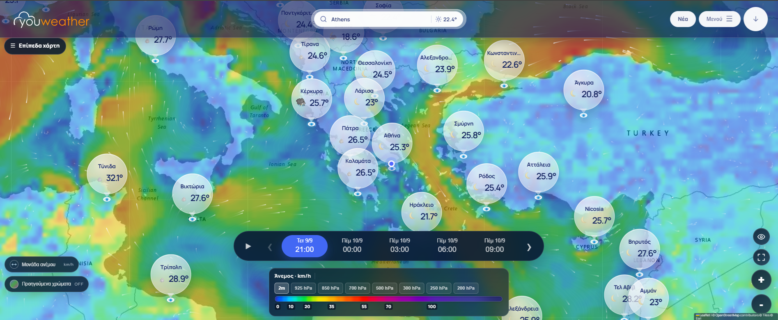This screenshot has width=778, height=320.
Task: Enter fullscreen map mode
Action: pos(761,257)
